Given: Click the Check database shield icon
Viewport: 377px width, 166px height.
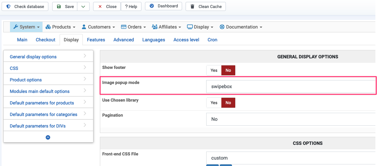Looking at the screenshot, I should point(8,6).
